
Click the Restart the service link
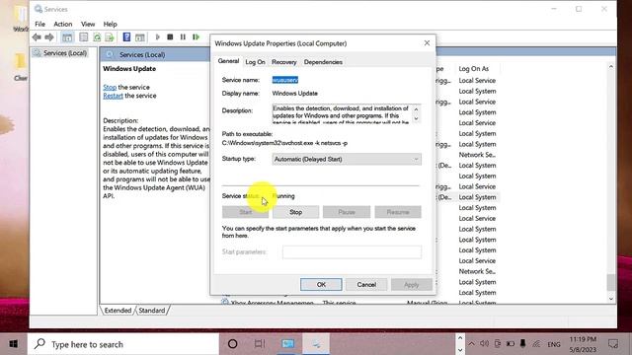(x=113, y=96)
